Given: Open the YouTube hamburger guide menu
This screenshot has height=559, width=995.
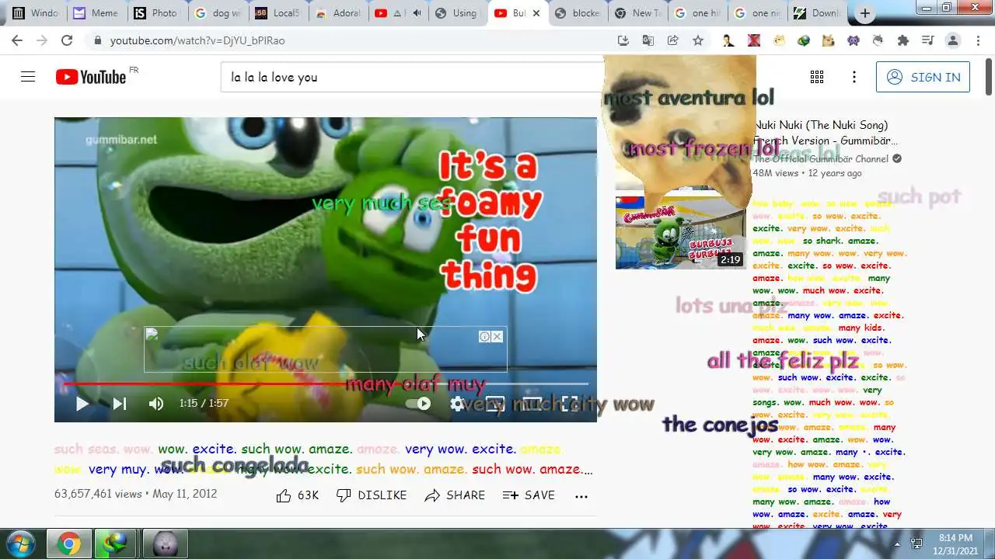Looking at the screenshot, I should click(x=28, y=77).
